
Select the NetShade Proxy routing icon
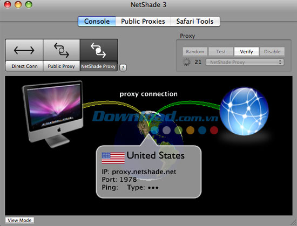[99, 50]
